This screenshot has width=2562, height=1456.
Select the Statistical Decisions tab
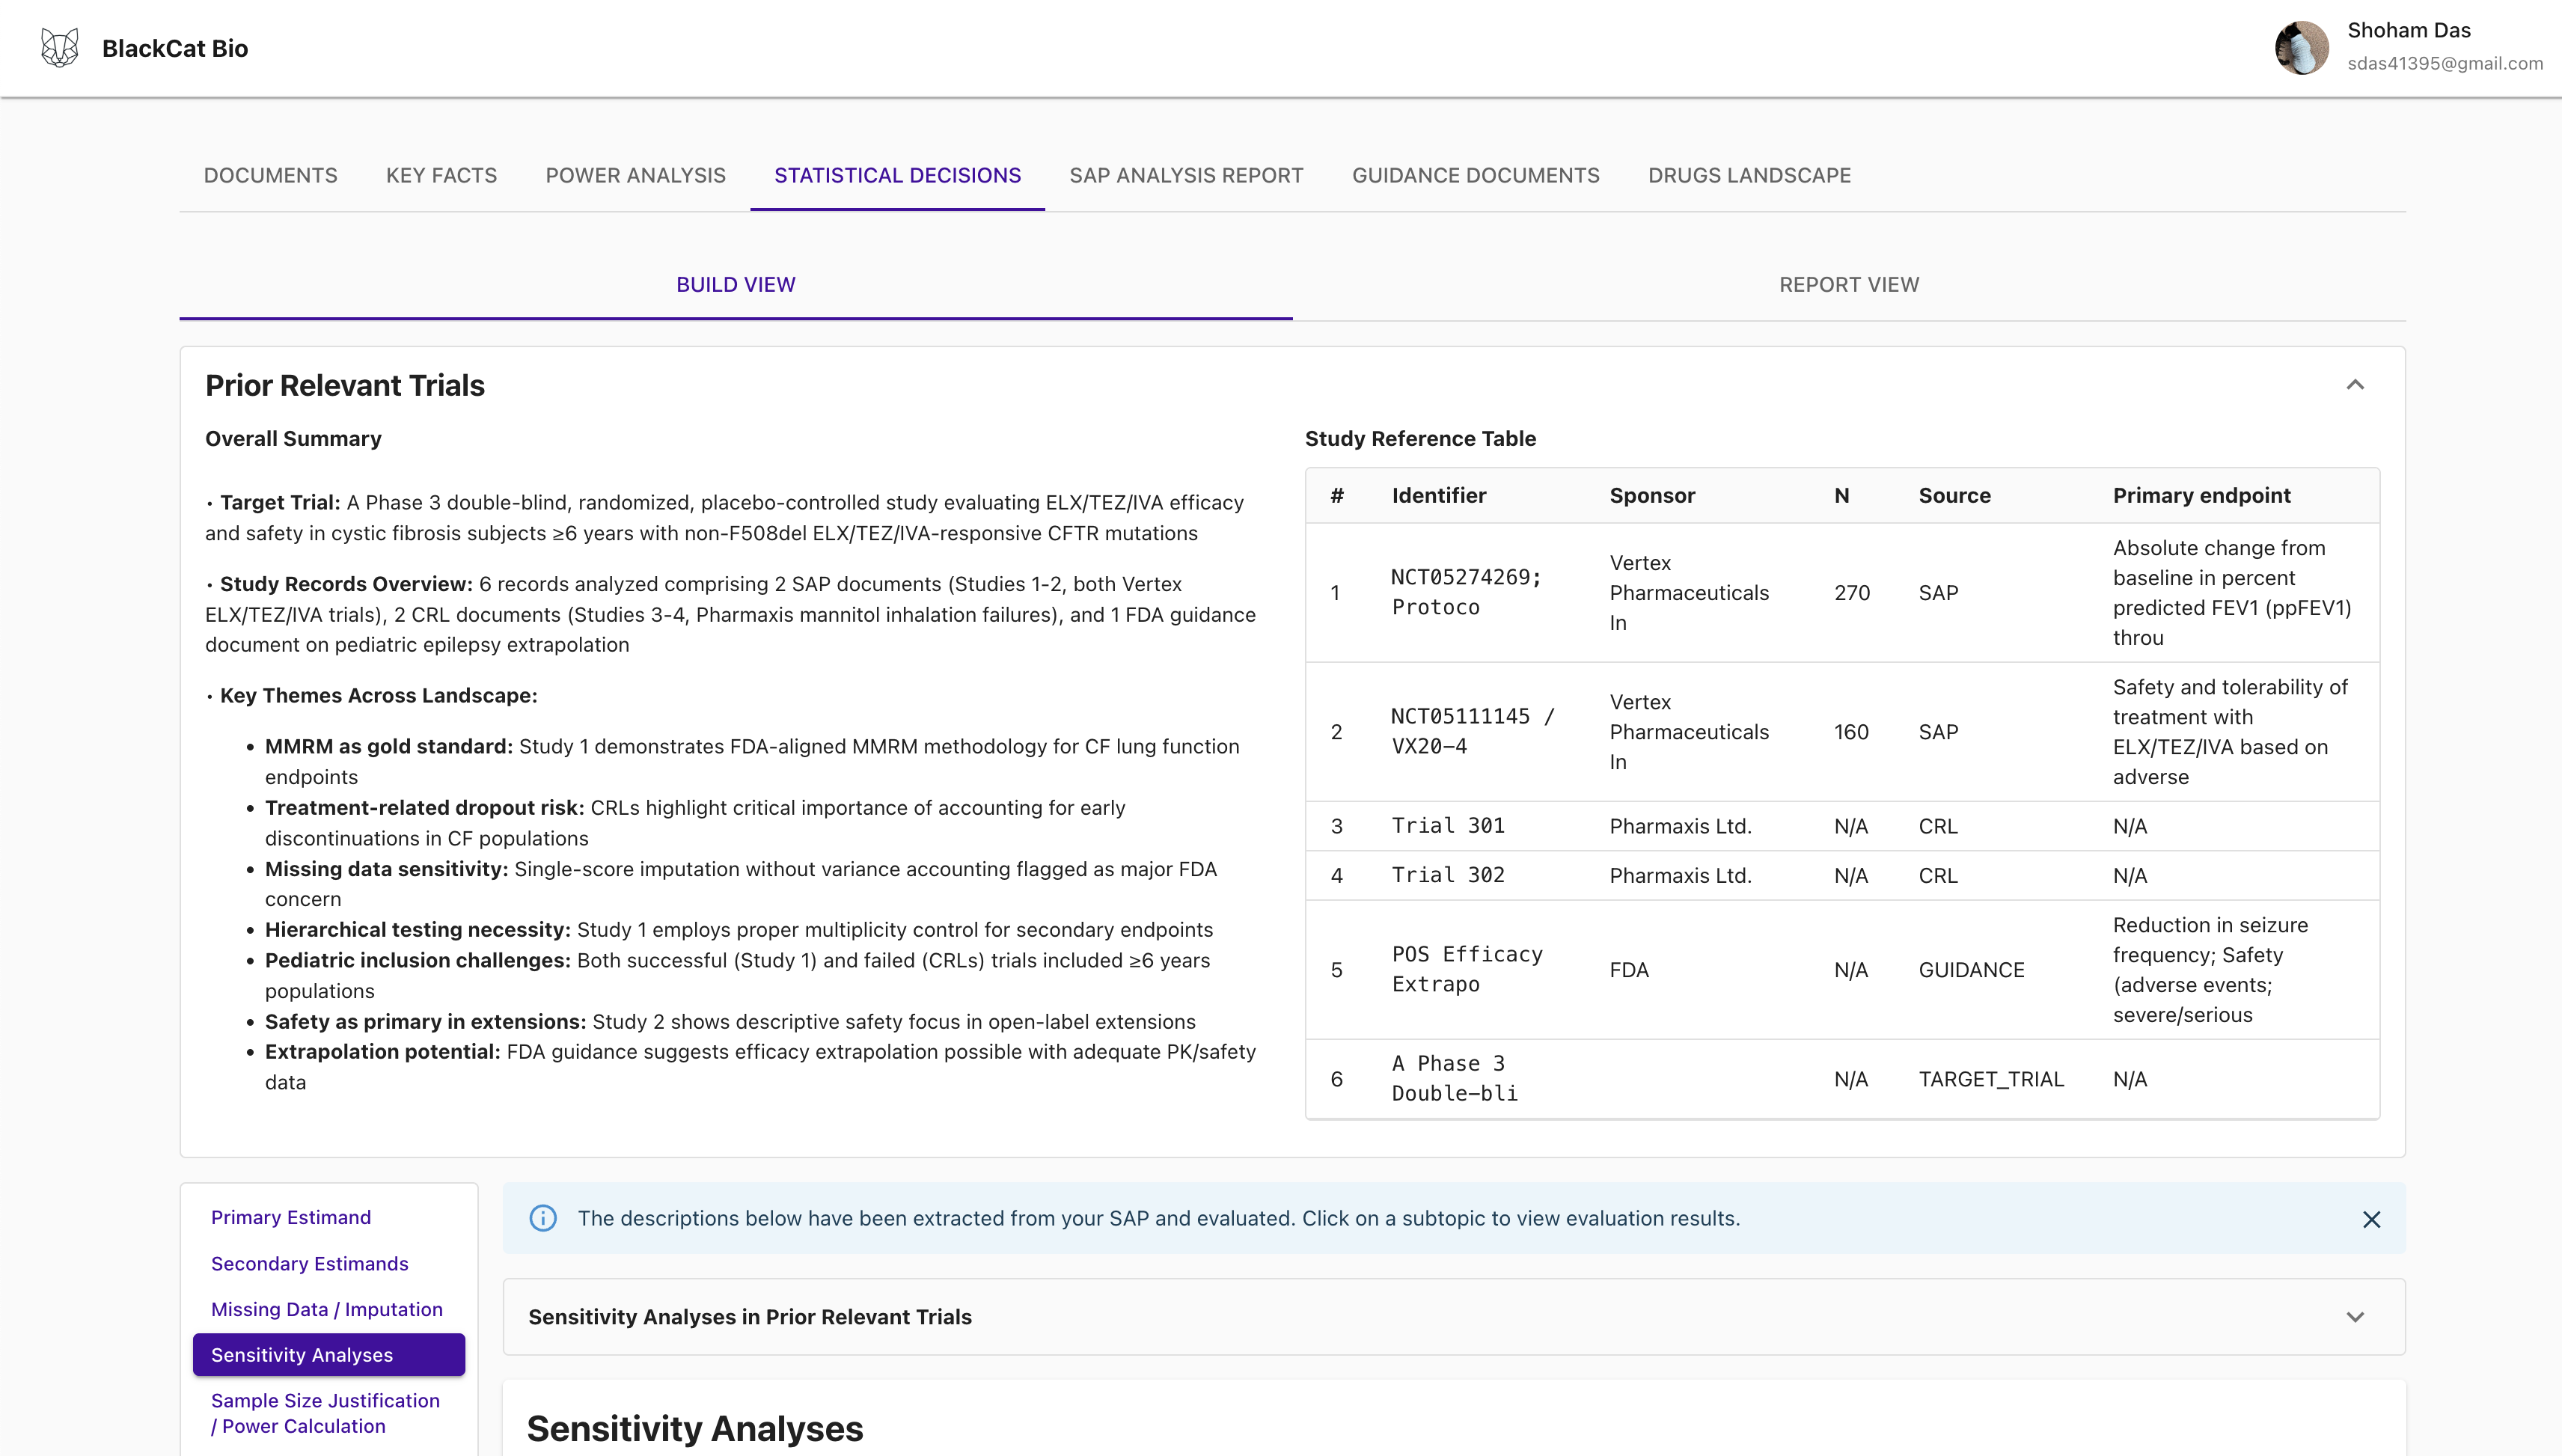click(x=897, y=175)
